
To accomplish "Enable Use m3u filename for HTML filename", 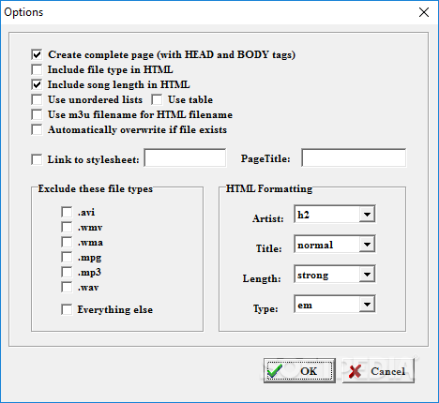I will click(37, 114).
